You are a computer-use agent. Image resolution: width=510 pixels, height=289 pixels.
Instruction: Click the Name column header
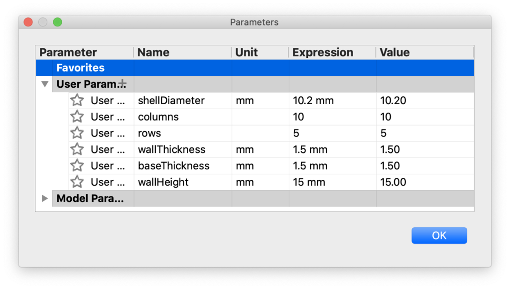point(153,52)
